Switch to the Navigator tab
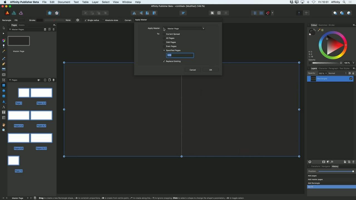Image resolution: width=356 pixels, height=200 pixels. (326, 166)
